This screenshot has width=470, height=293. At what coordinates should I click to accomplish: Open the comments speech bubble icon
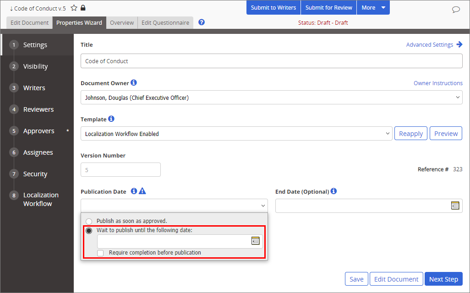456,9
